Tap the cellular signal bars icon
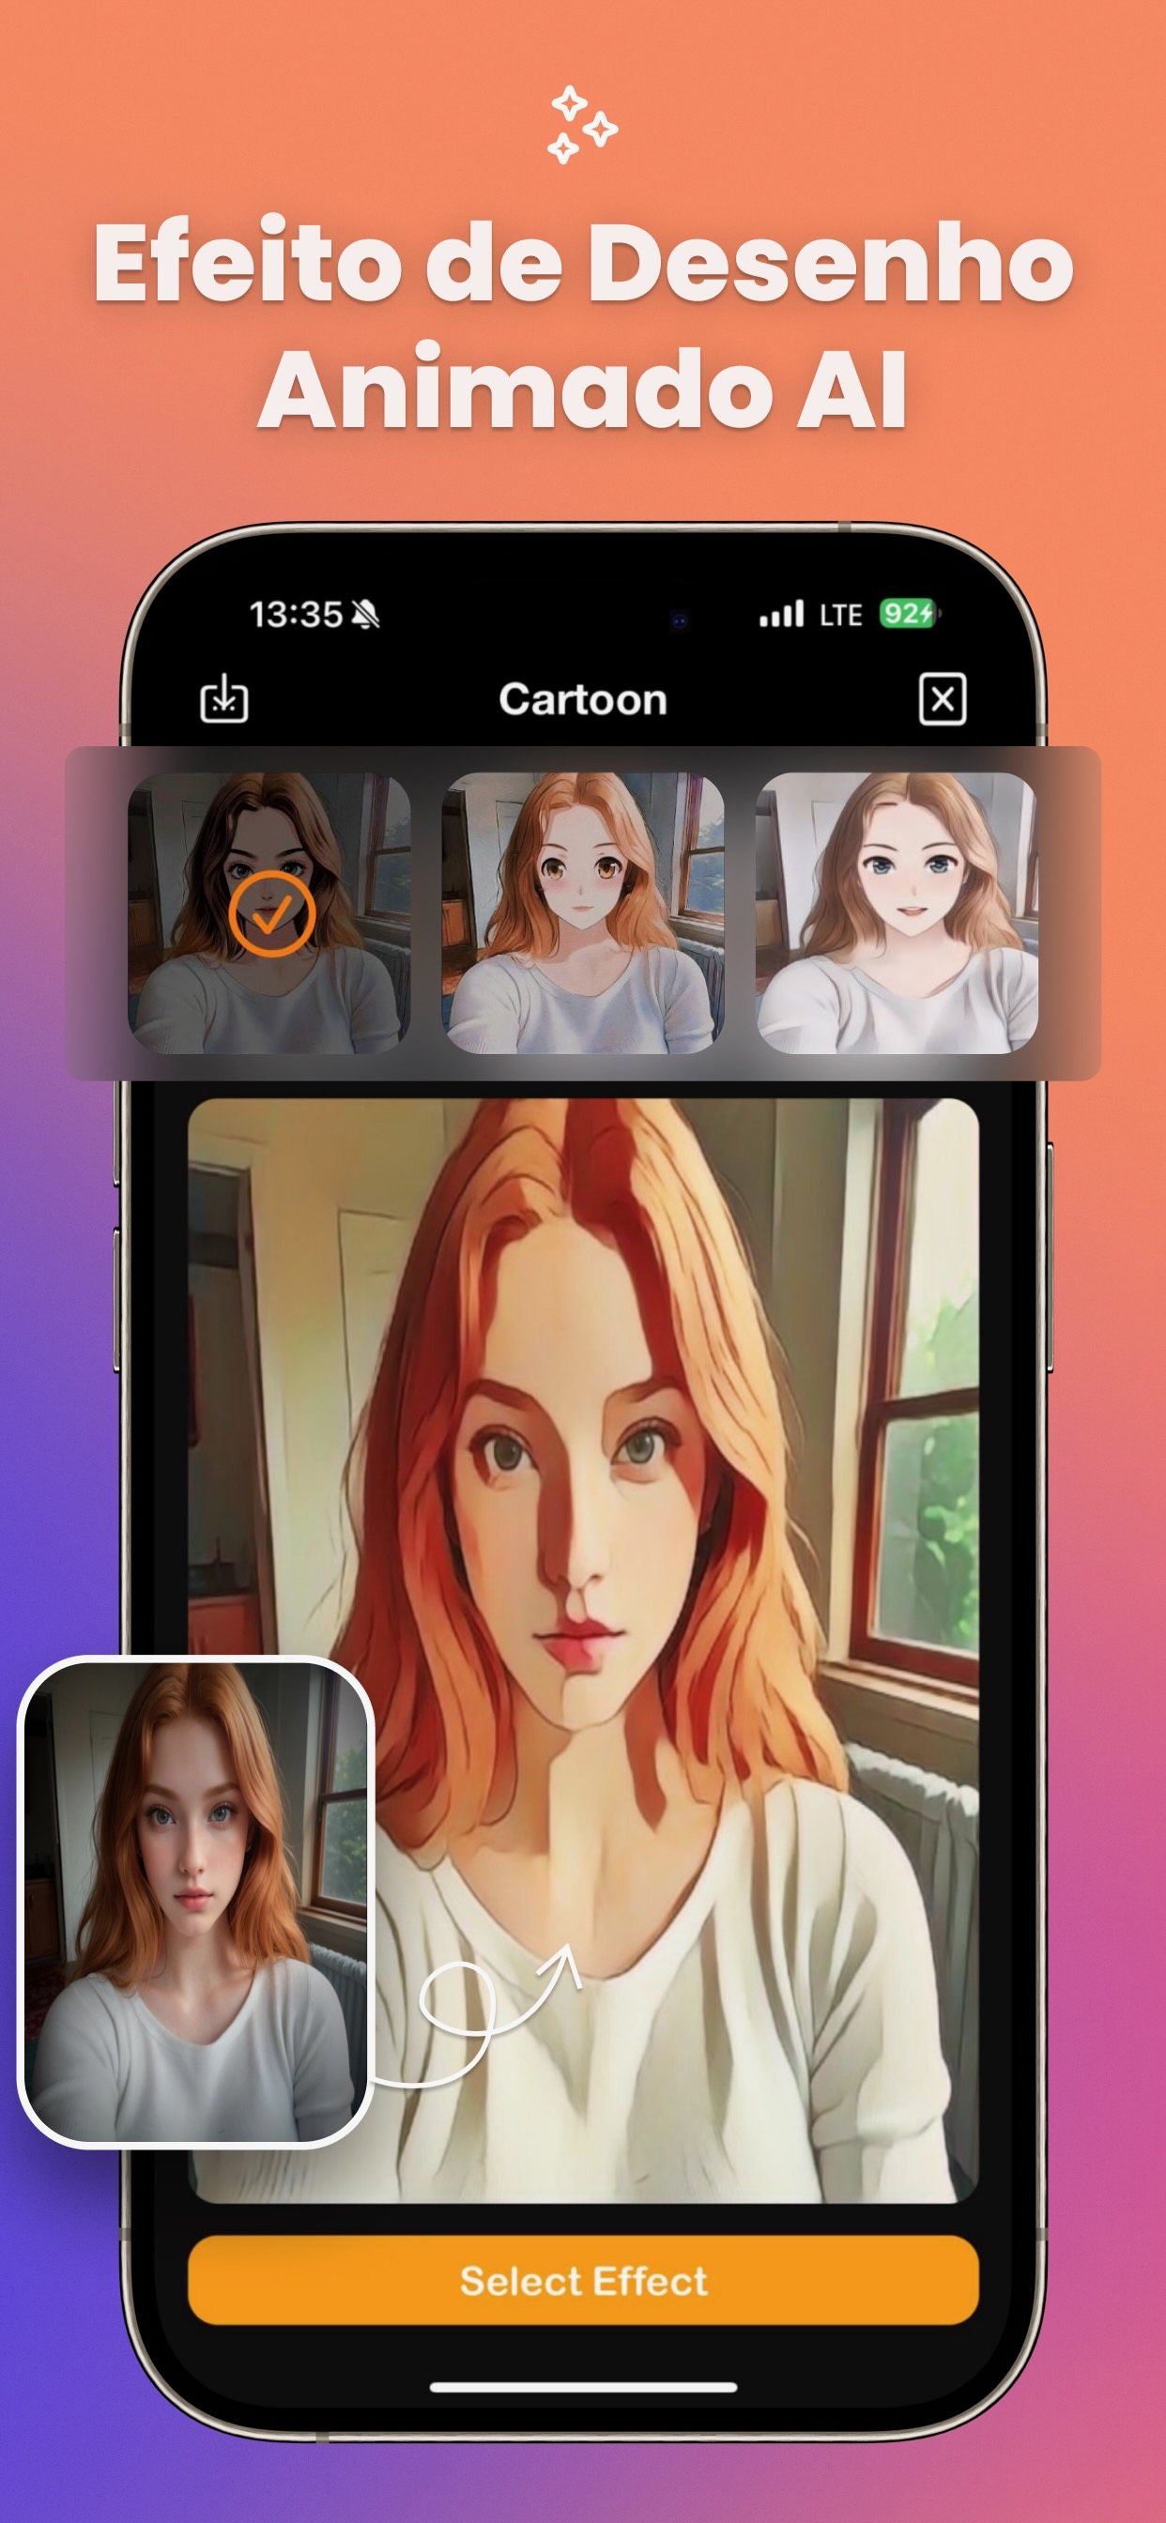Screen dimensions: 1166x2523 781,613
